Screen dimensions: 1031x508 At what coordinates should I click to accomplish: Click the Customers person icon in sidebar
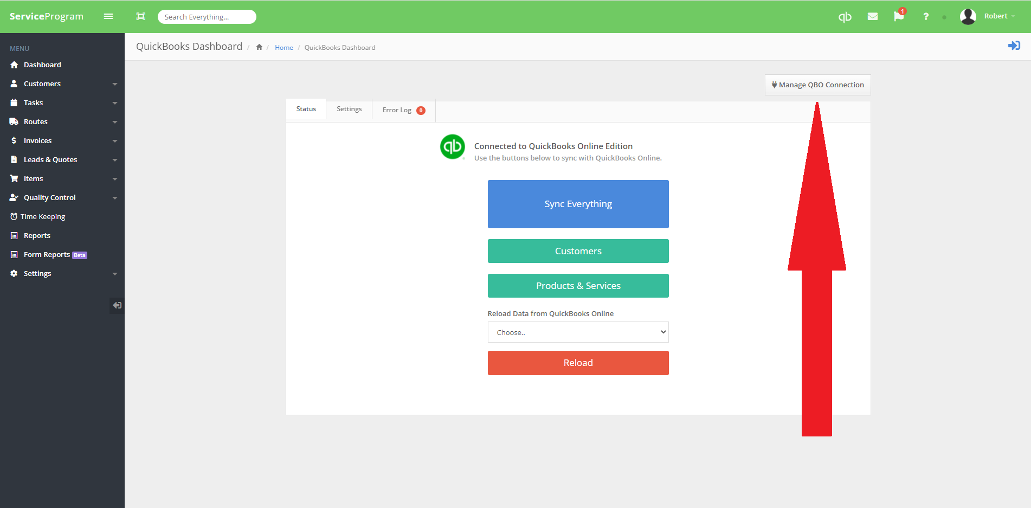tap(14, 83)
